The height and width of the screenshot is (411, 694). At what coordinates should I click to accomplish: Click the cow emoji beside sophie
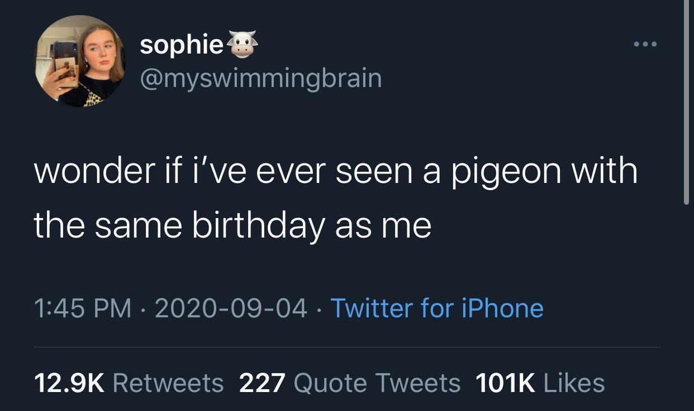pos(243,44)
